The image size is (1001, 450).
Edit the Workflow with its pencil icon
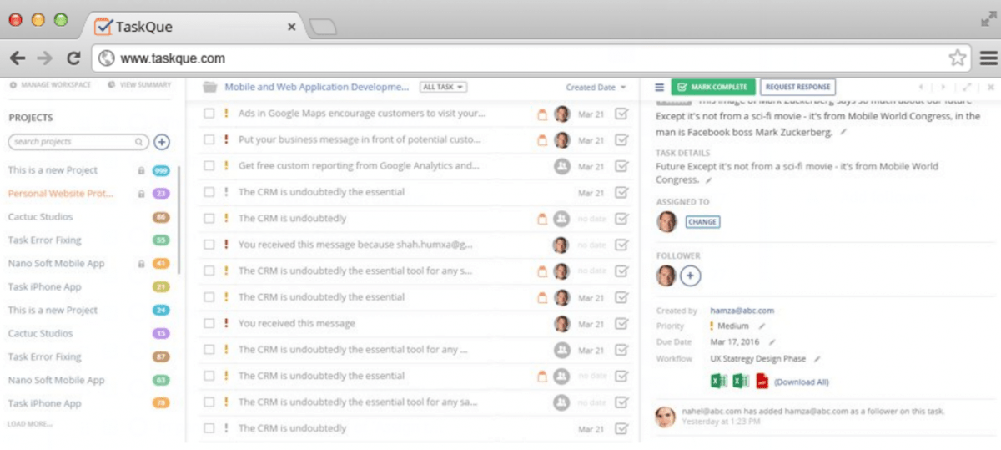point(817,359)
